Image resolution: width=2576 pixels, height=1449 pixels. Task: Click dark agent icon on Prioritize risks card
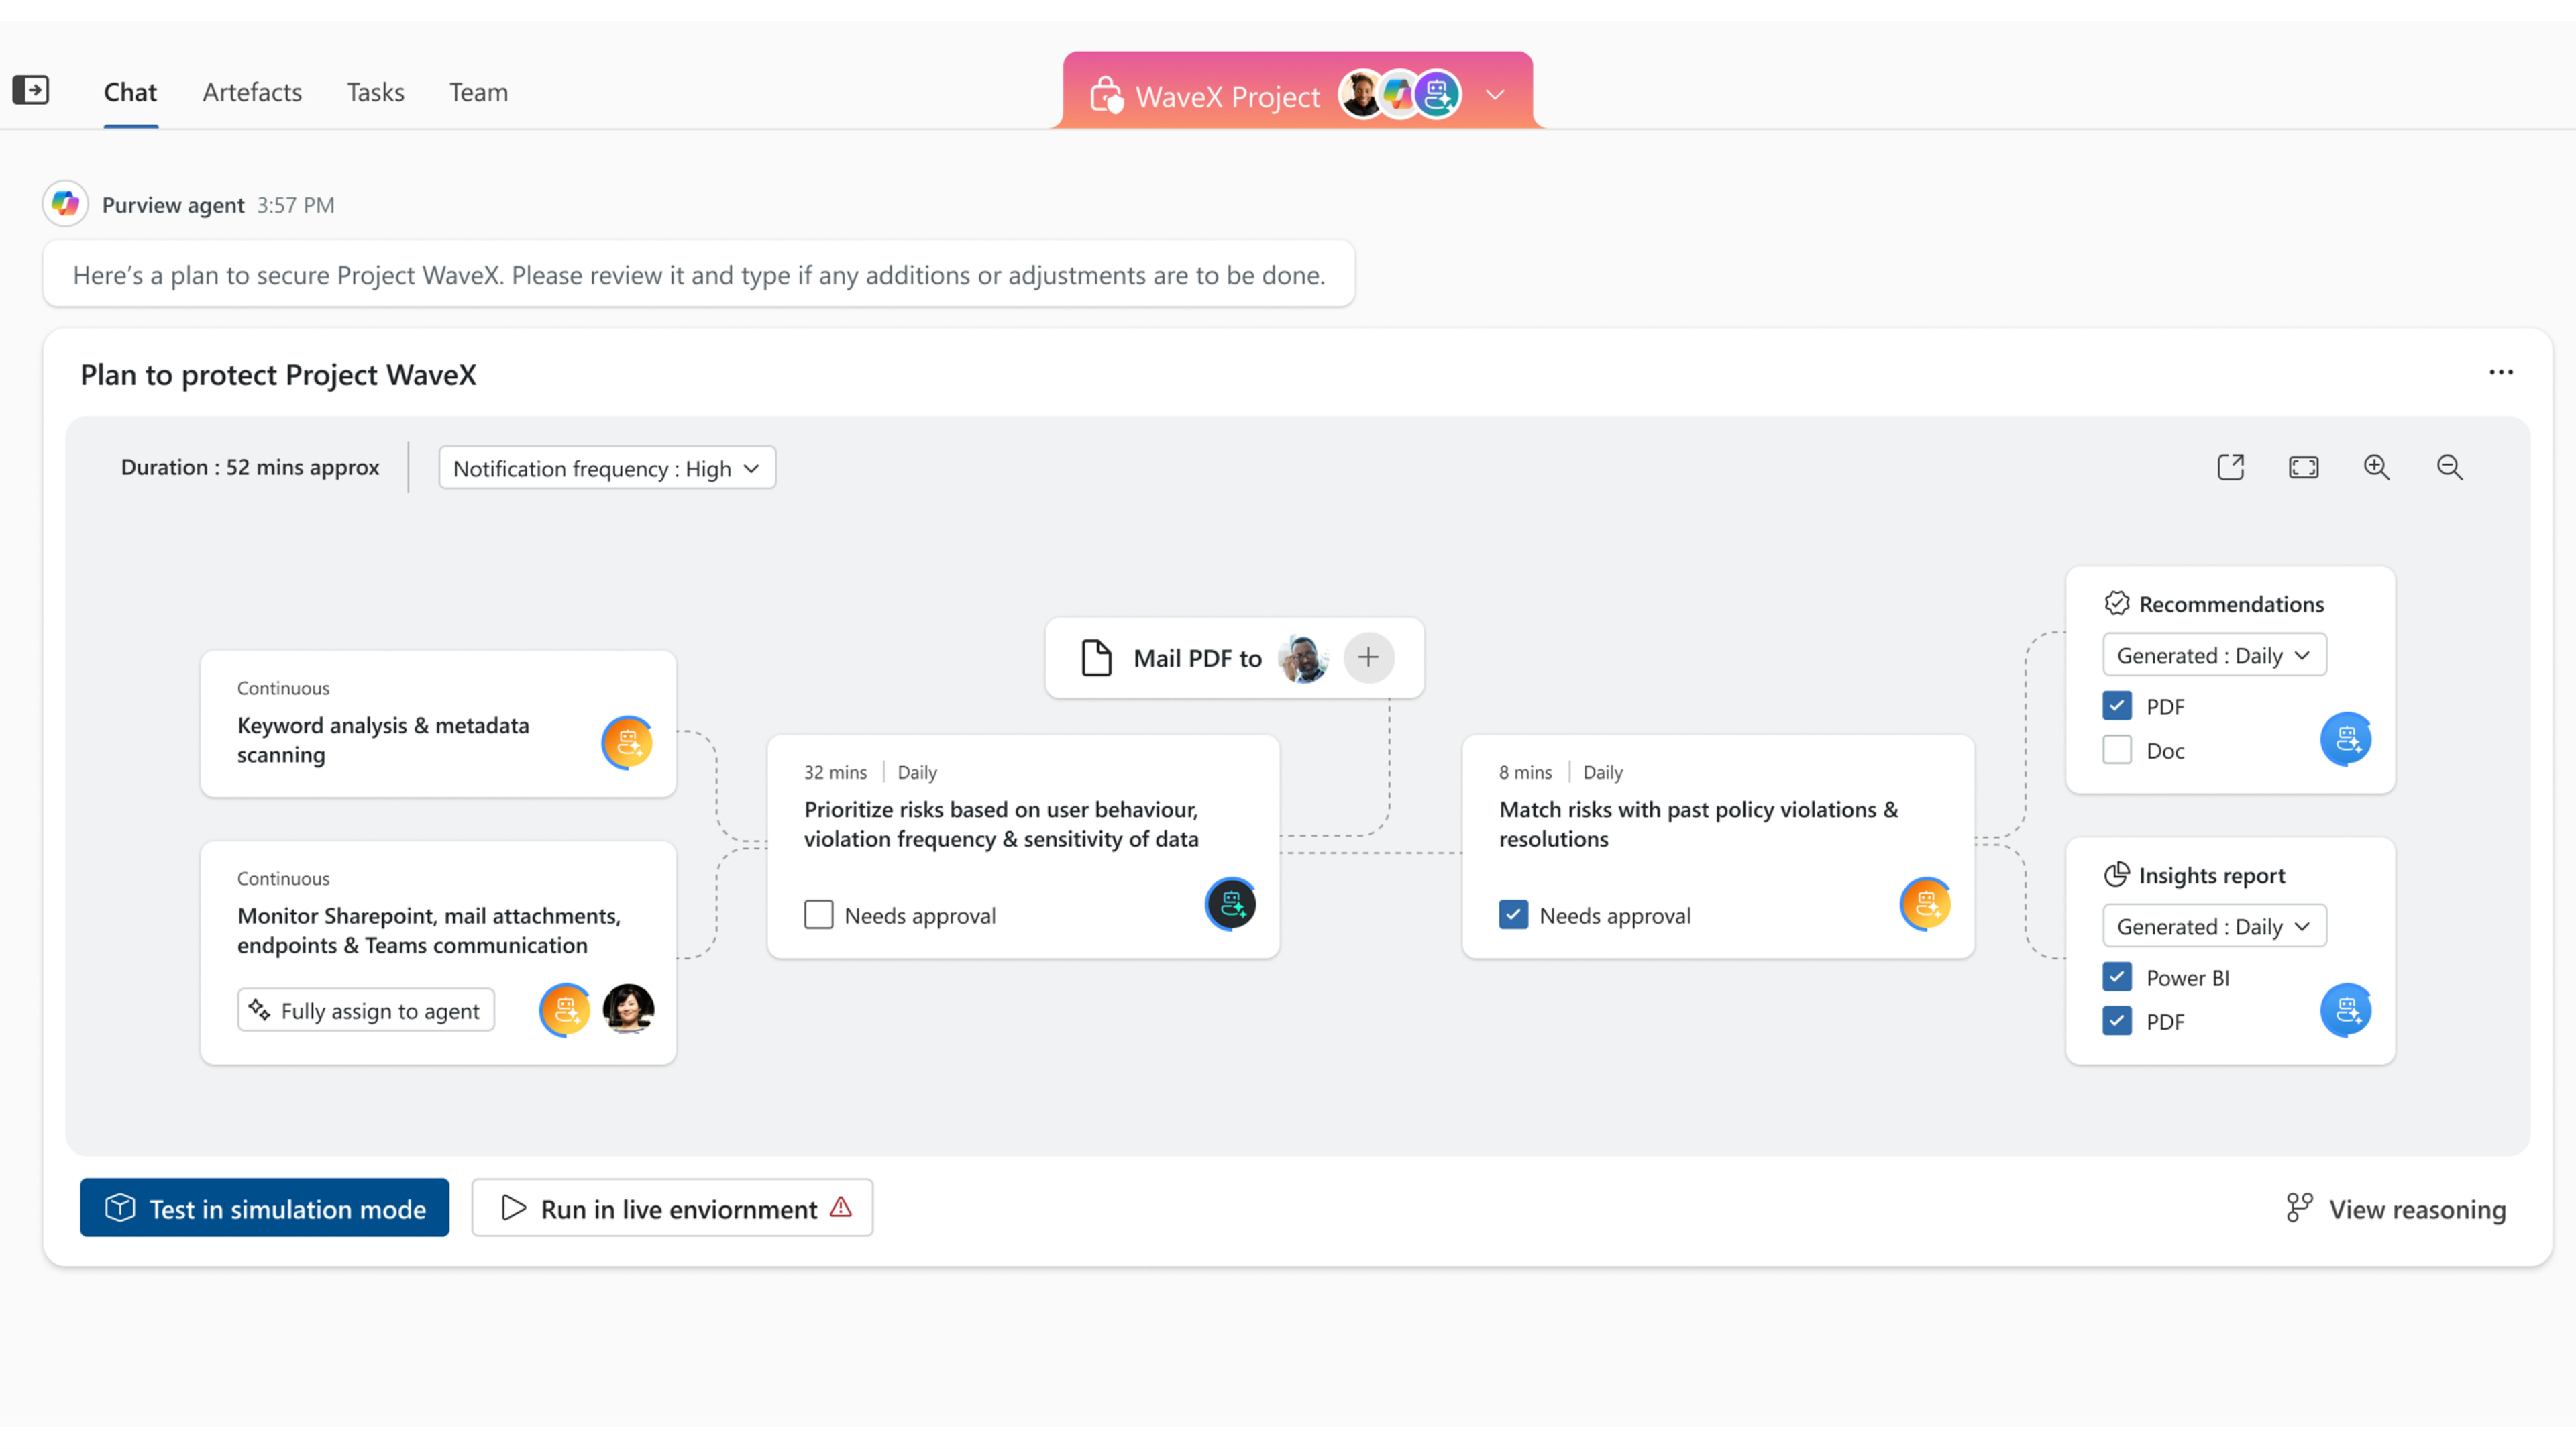[x=1231, y=905]
